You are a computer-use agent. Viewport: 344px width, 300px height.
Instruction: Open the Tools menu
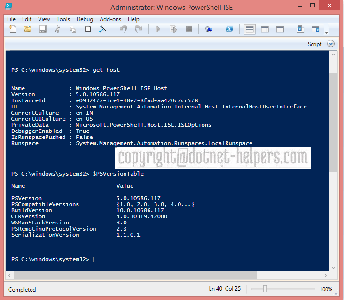[63, 19]
